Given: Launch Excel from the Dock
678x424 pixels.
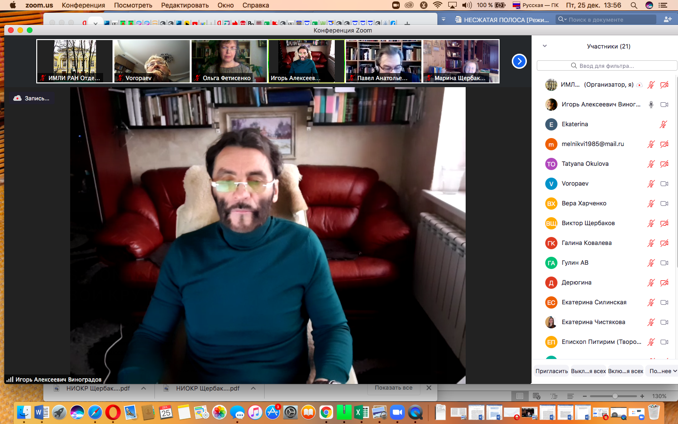Looking at the screenshot, I should tap(362, 413).
